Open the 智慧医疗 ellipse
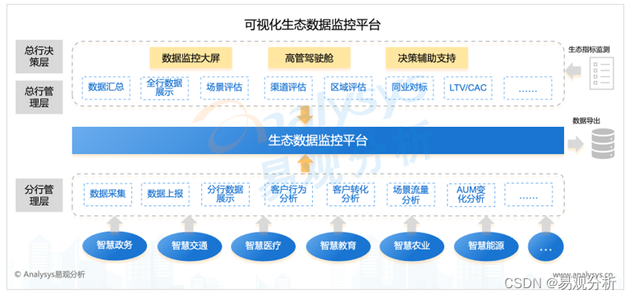629x298 pixels. 263,246
